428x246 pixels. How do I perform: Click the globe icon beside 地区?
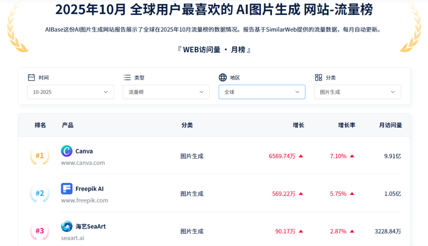click(x=223, y=78)
